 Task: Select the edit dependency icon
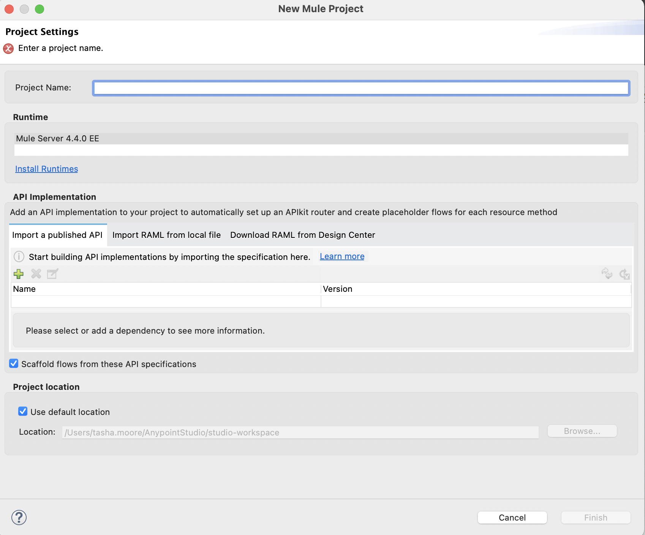tap(52, 274)
